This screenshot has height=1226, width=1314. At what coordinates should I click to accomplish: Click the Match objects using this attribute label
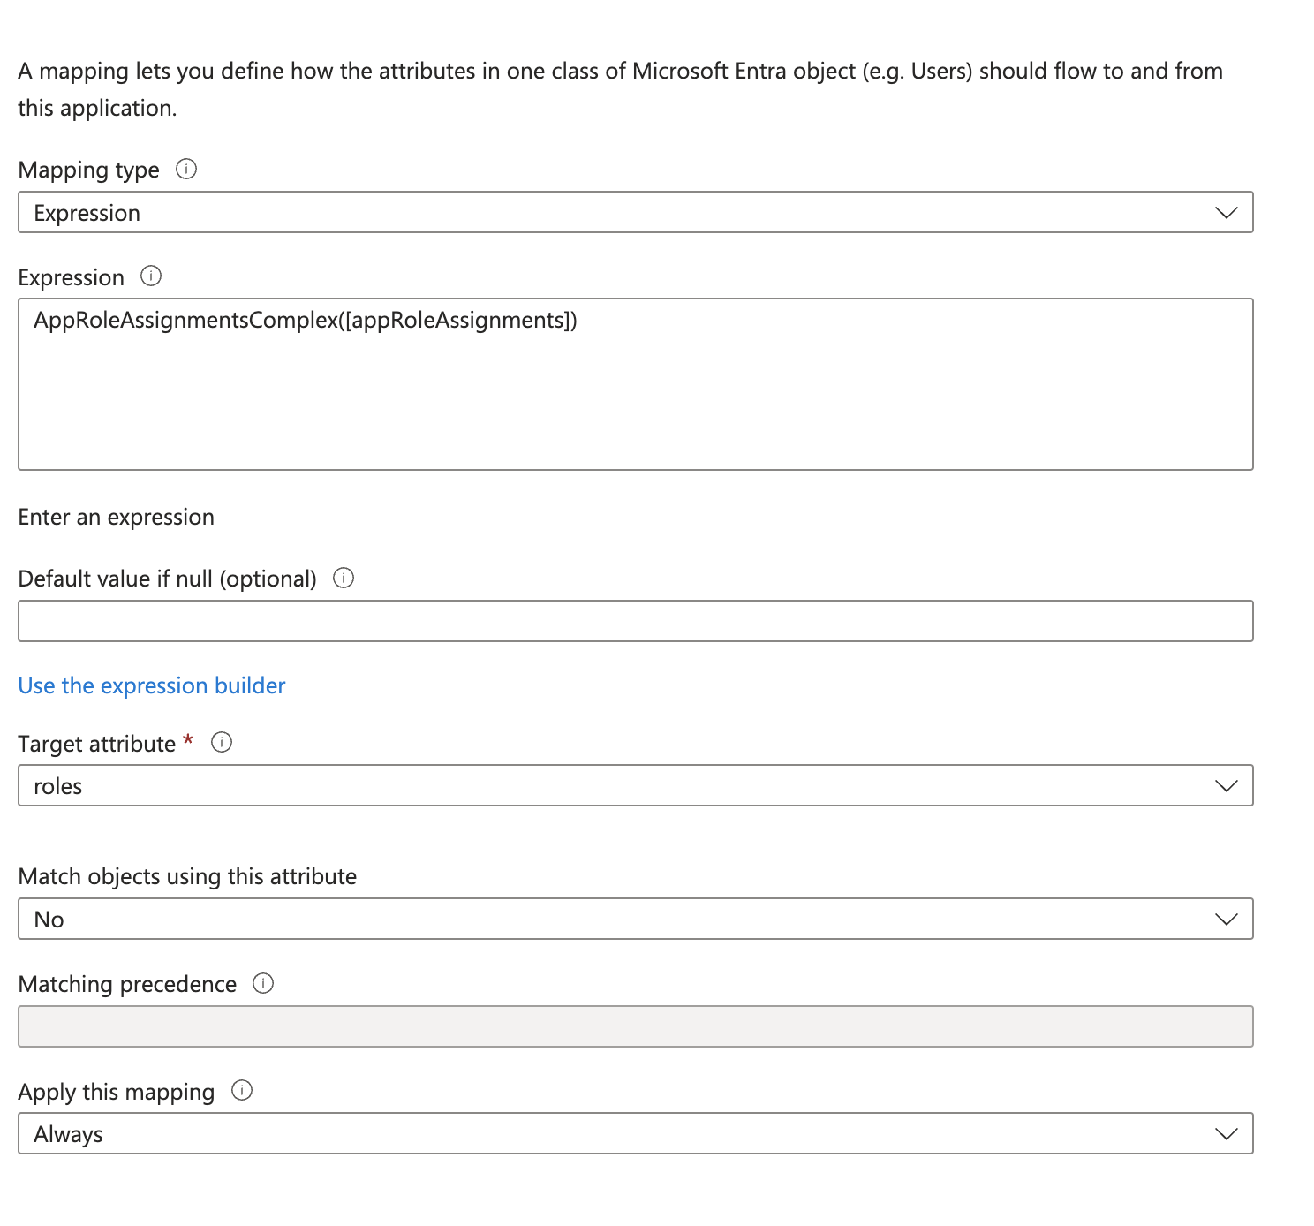click(187, 876)
